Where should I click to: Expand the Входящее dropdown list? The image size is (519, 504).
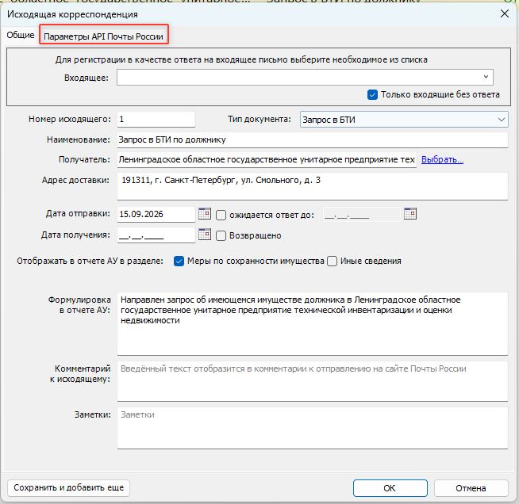[486, 77]
